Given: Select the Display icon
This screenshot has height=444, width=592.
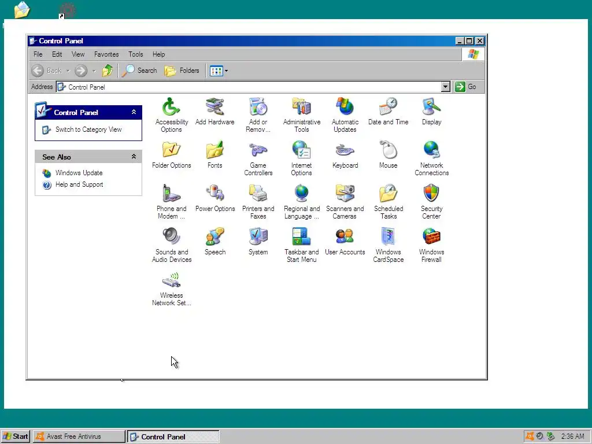Looking at the screenshot, I should point(431,112).
